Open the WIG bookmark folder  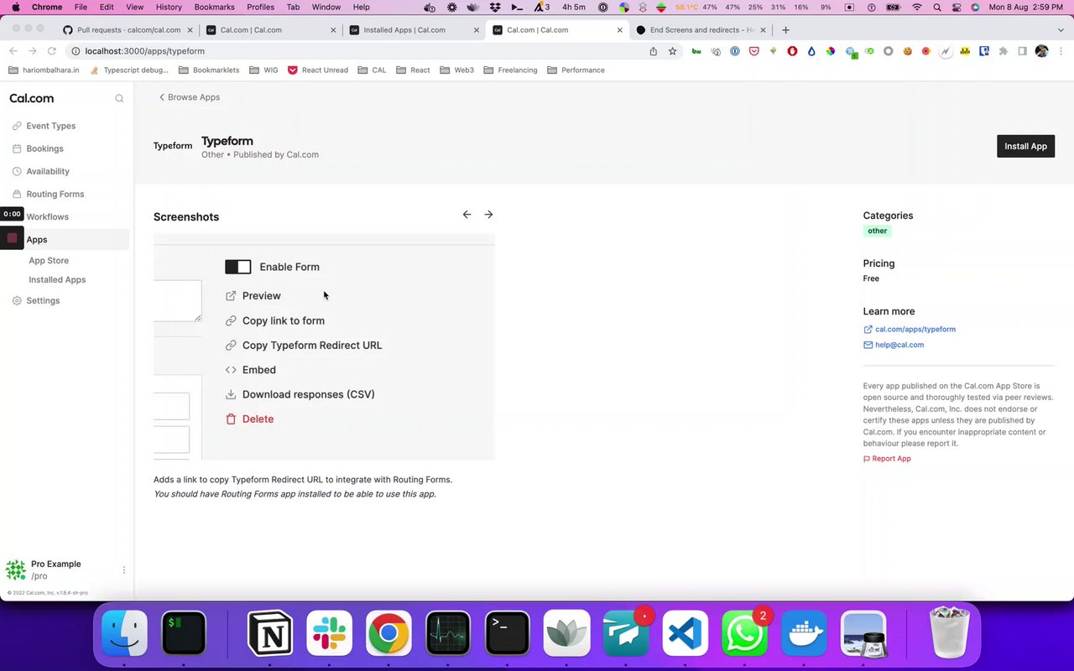[x=264, y=70]
